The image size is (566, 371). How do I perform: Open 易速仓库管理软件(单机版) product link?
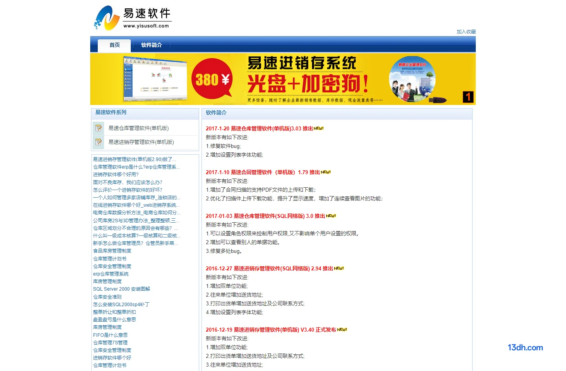click(x=138, y=128)
